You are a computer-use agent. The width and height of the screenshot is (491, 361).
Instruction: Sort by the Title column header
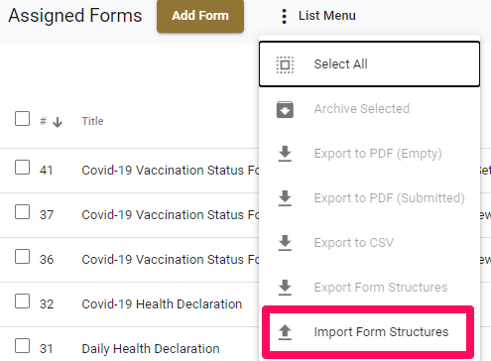92,121
